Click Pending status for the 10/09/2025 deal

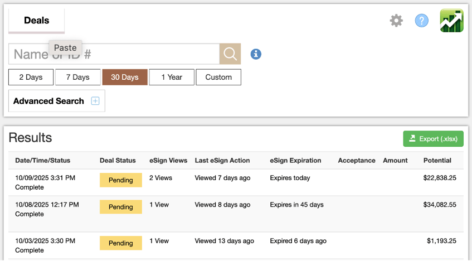[121, 180]
